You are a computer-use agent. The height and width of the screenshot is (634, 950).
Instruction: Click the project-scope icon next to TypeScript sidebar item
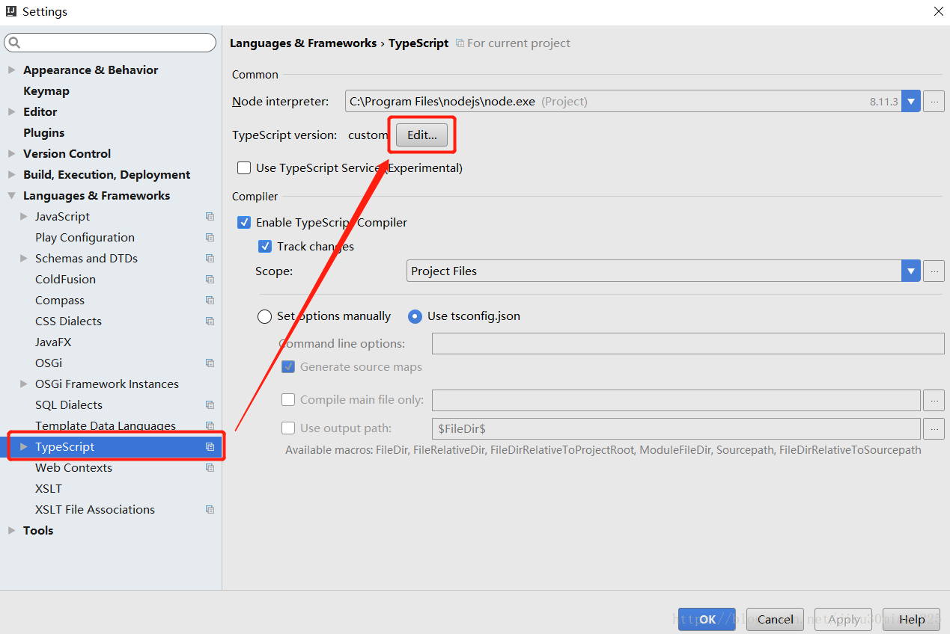tap(210, 446)
